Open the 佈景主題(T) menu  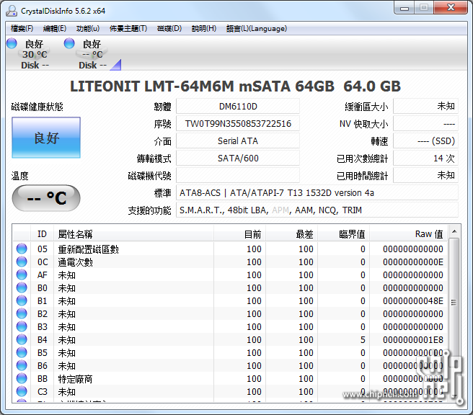128,29
